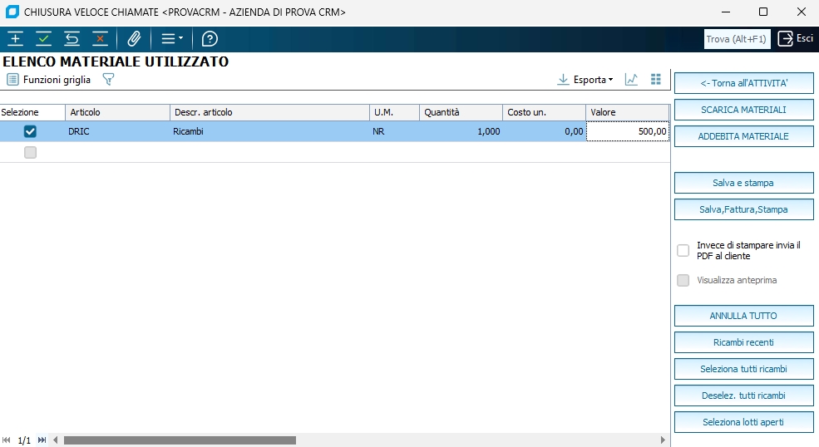Close the Chiusura Veloce Chiamate window

802,12
